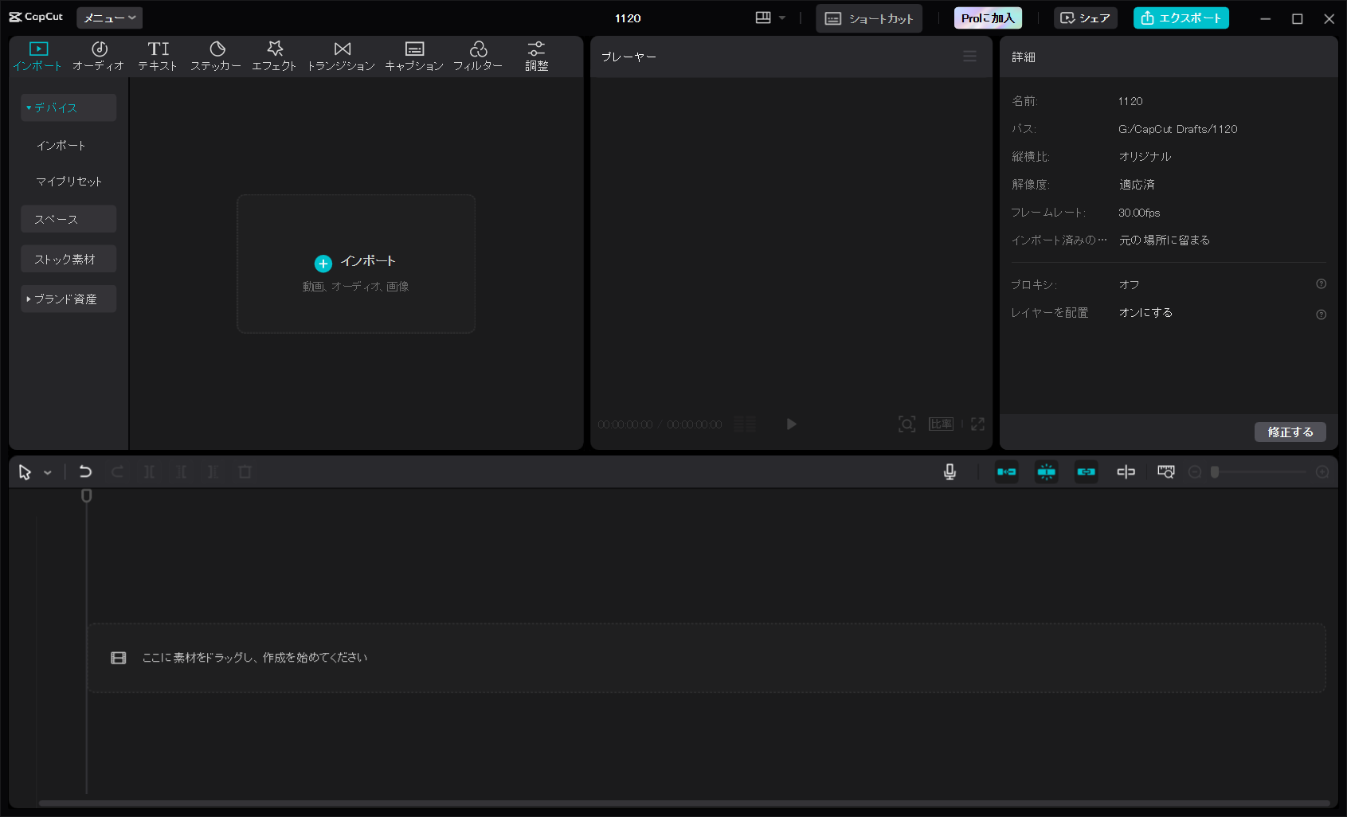Open the フィルター (Filter) panel
Viewport: 1347px width, 817px height.
[x=479, y=56]
